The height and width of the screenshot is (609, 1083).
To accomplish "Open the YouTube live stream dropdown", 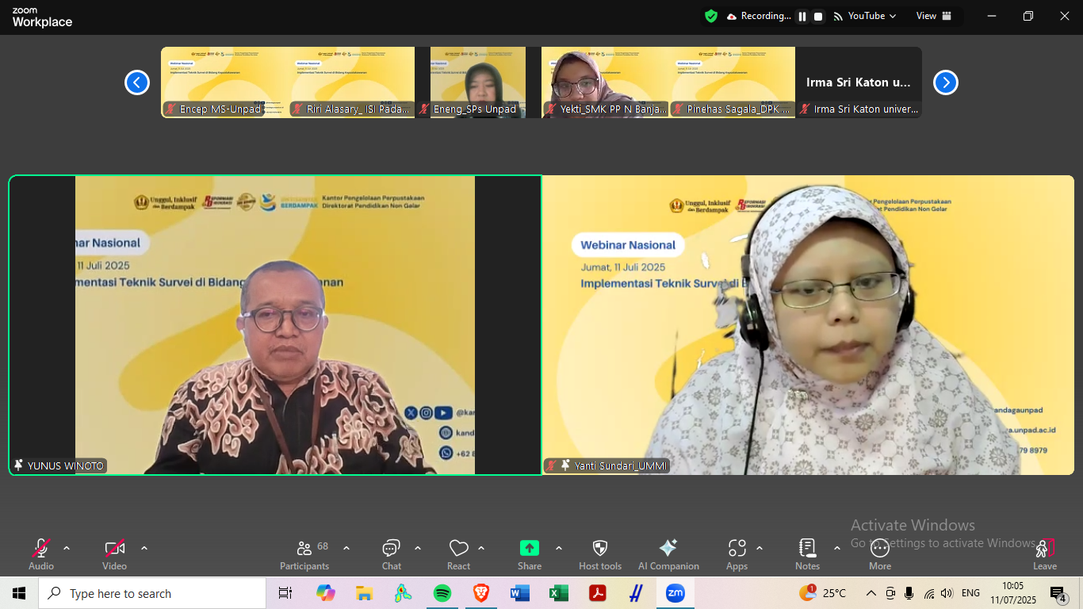I will click(x=865, y=16).
